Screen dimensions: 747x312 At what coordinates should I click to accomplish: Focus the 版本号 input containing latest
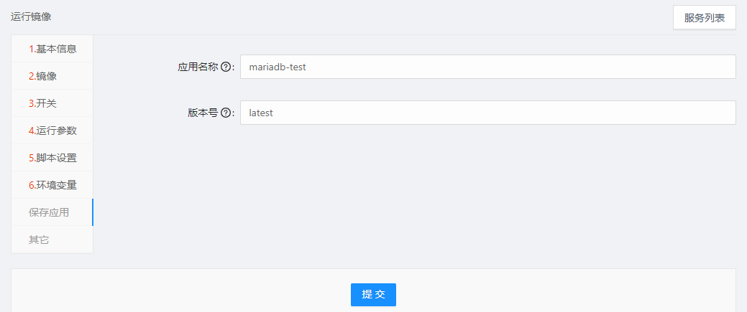(487, 113)
